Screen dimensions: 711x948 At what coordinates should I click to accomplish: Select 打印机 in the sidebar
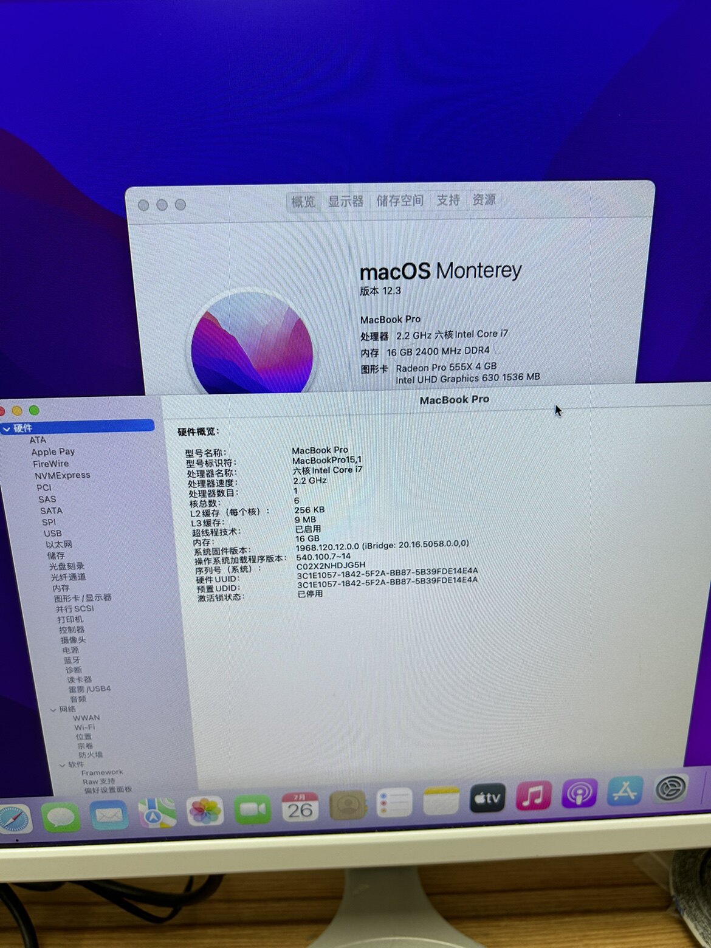click(x=70, y=619)
